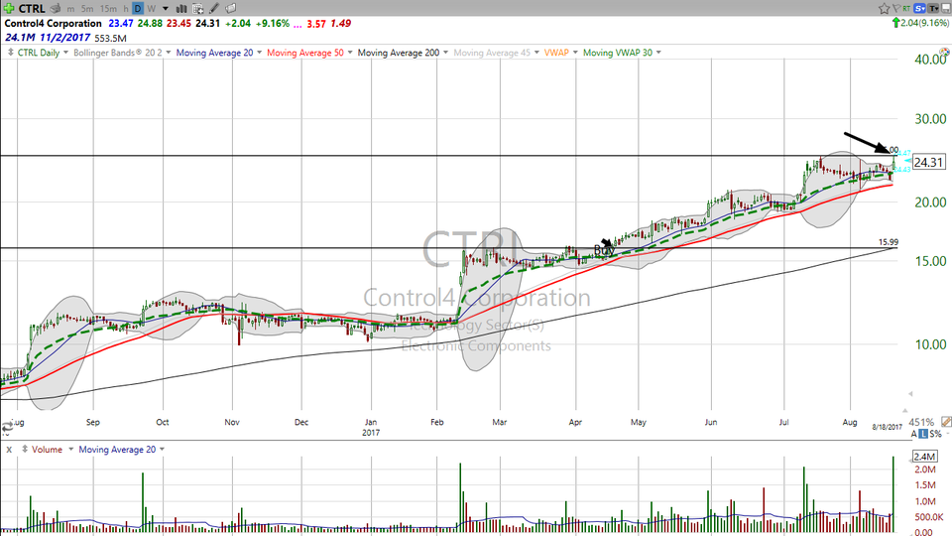The image size is (952, 536).
Task: Close the Volume pane with the x
Action: tap(9, 450)
